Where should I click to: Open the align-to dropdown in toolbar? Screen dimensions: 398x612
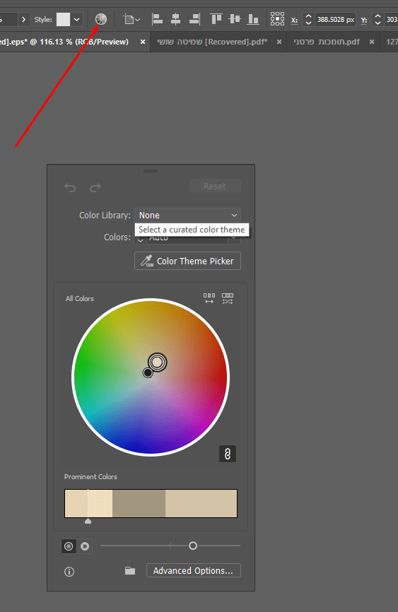pos(131,19)
